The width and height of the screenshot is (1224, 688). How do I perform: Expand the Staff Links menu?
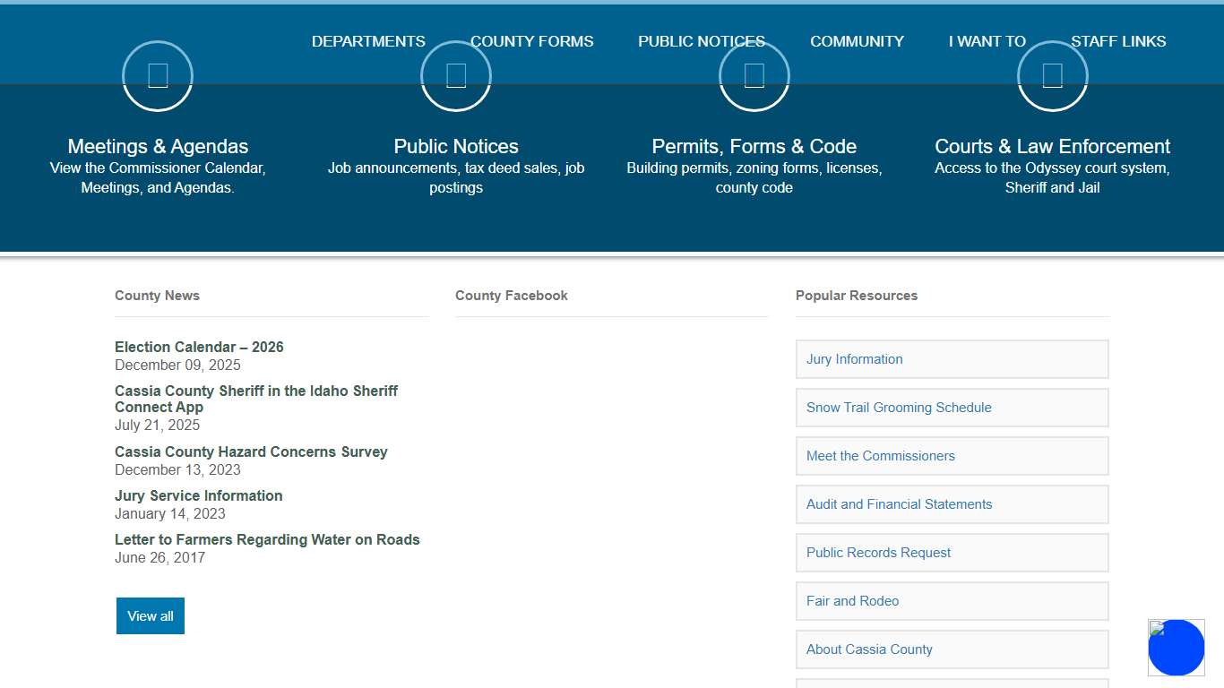tap(1118, 41)
